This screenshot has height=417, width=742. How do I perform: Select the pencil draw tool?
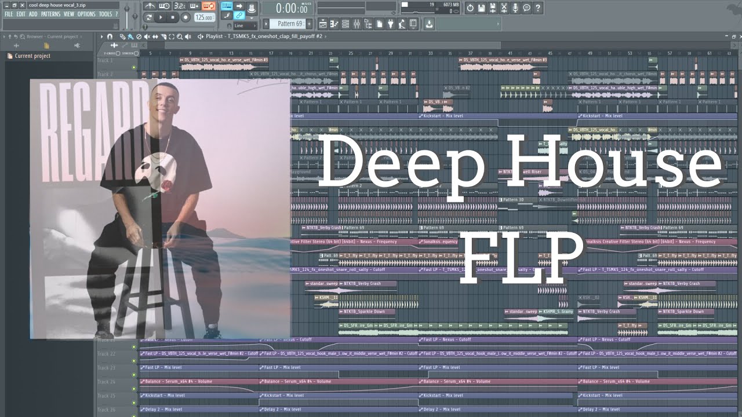(122, 36)
